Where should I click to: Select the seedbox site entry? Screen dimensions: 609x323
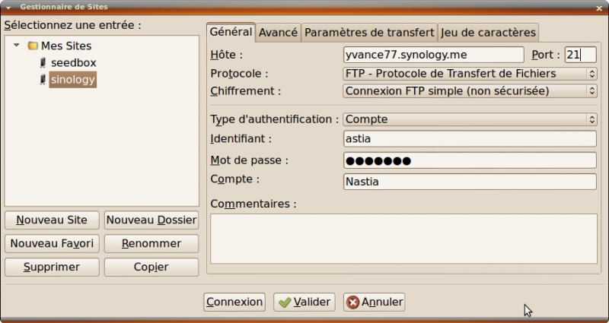pyautogui.click(x=73, y=62)
